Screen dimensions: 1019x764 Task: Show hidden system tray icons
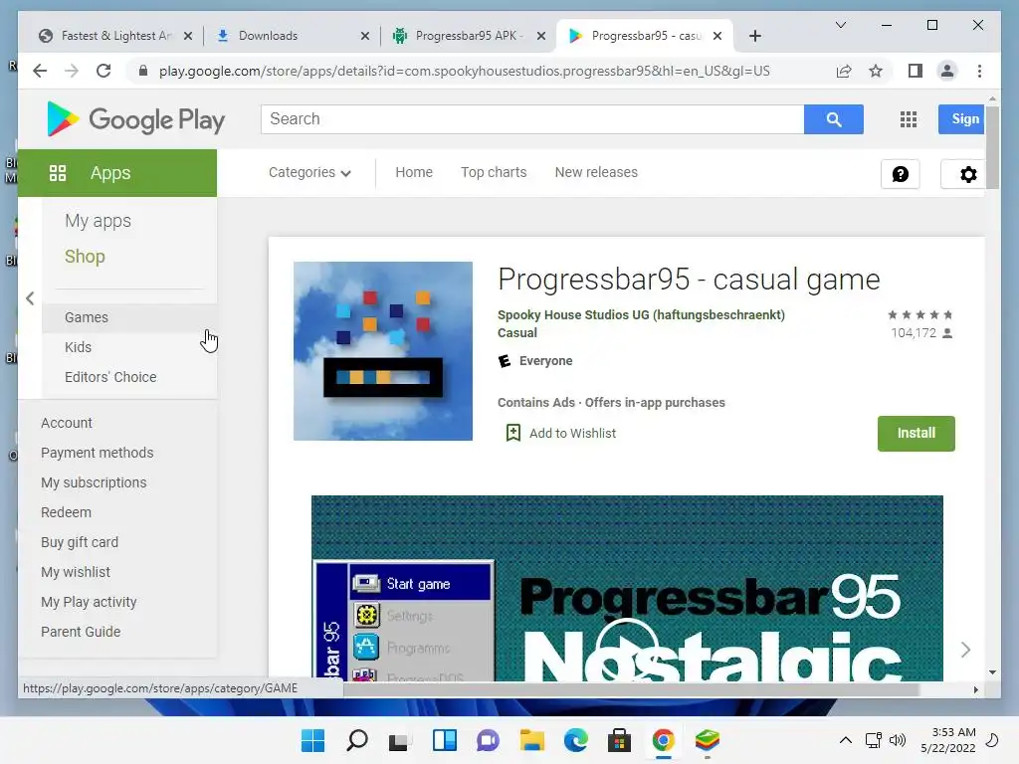pos(845,740)
